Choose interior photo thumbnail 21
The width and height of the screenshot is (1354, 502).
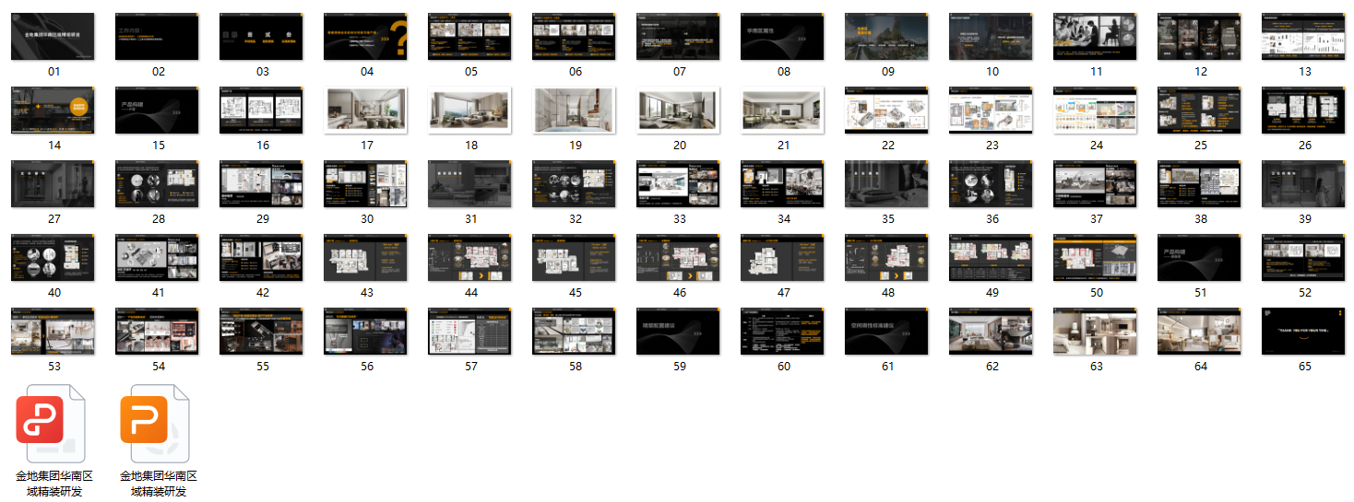[x=782, y=111]
